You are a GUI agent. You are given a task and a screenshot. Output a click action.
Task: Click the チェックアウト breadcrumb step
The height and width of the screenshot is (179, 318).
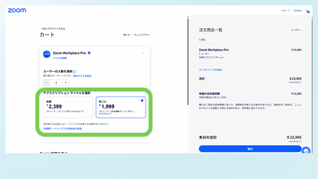pos(142,35)
